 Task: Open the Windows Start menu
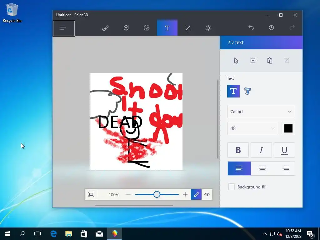coord(7,234)
